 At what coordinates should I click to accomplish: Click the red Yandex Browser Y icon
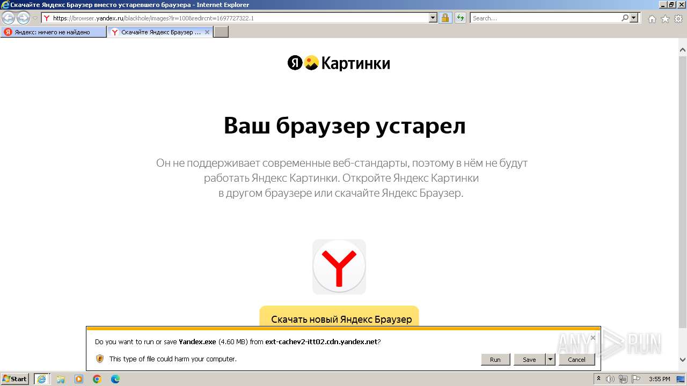pyautogui.click(x=339, y=267)
